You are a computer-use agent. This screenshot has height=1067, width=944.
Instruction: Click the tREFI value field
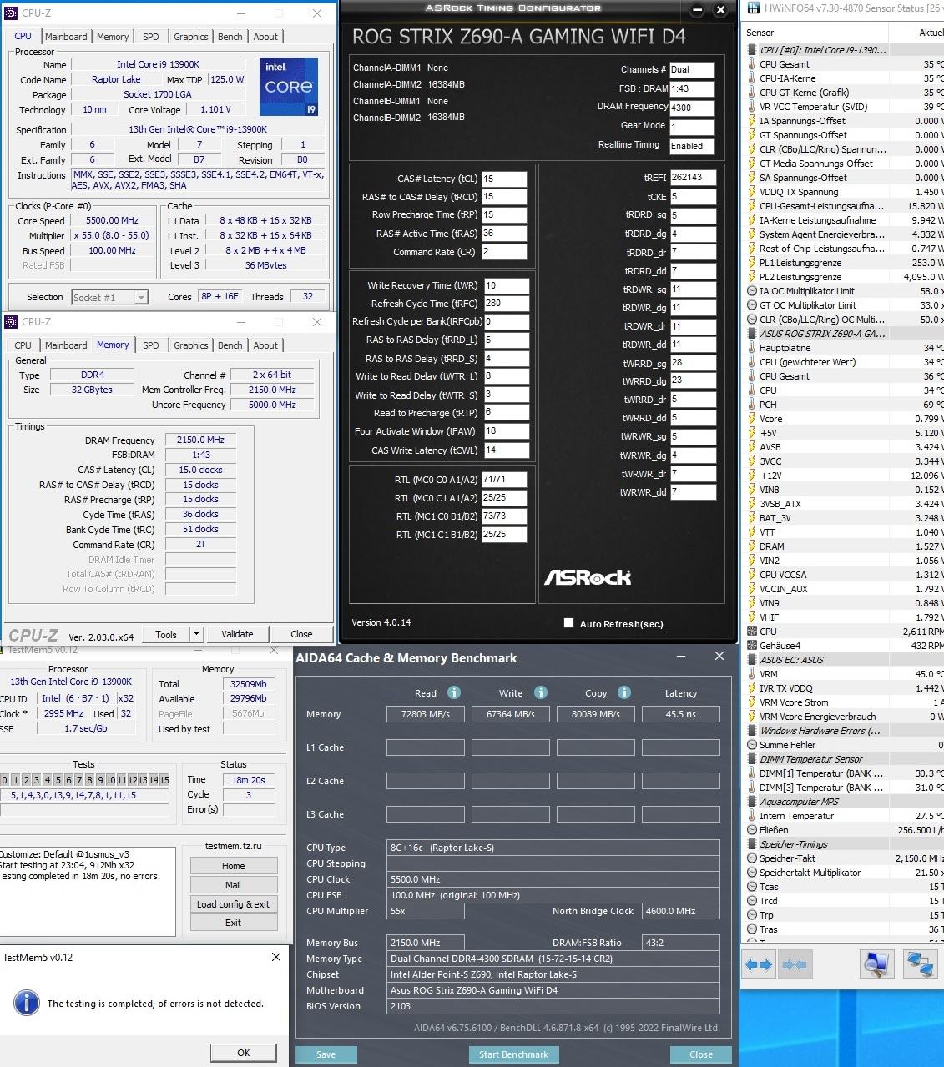[693, 177]
